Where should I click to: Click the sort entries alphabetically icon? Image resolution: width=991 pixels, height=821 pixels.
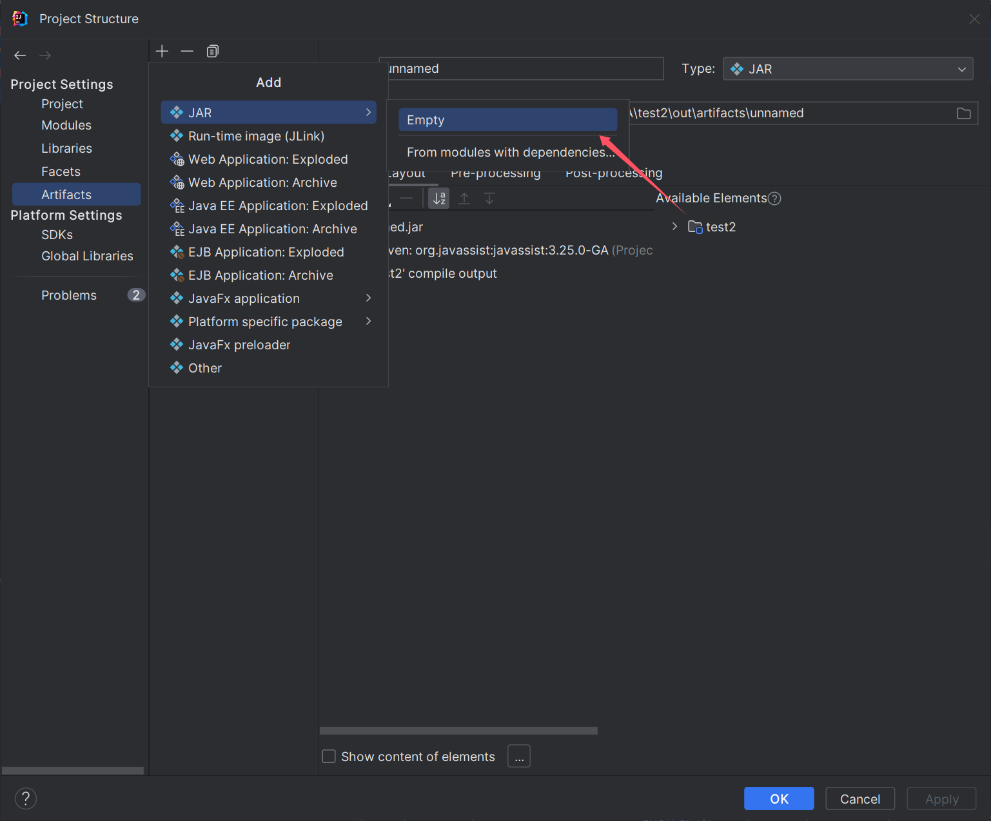439,198
